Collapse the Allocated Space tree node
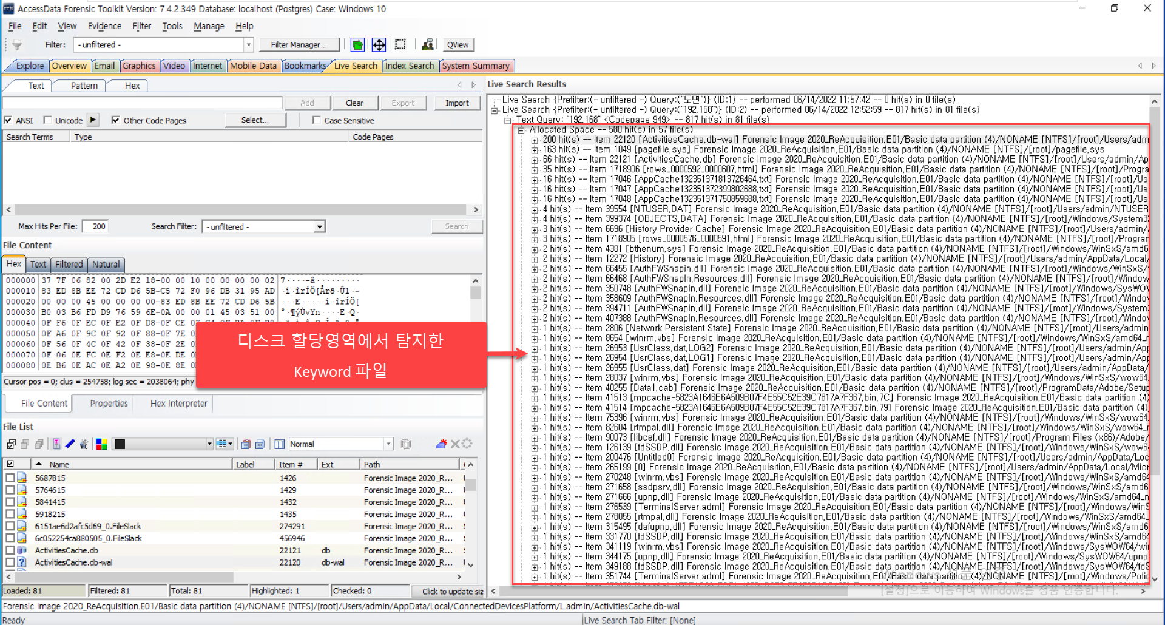The height and width of the screenshot is (625, 1165). click(x=521, y=130)
